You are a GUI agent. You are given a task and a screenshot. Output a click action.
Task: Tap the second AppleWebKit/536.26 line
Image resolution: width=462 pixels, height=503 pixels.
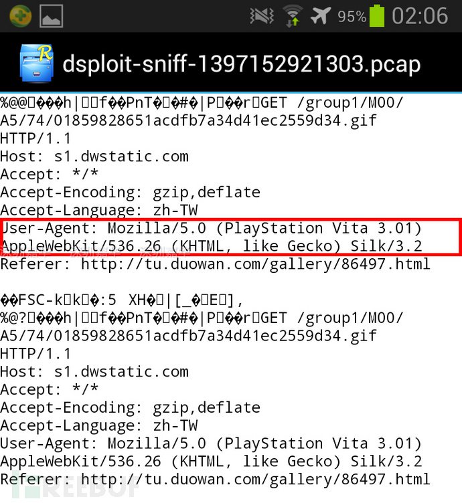coord(211,462)
